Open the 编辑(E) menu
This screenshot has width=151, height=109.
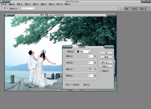tap(12, 4)
